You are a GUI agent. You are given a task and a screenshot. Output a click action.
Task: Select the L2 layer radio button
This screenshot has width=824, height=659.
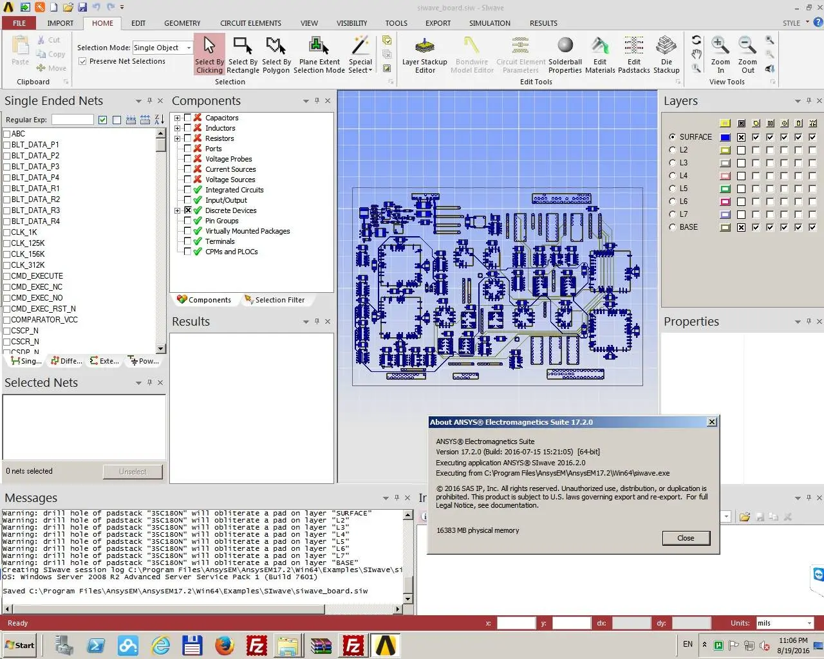tap(673, 150)
